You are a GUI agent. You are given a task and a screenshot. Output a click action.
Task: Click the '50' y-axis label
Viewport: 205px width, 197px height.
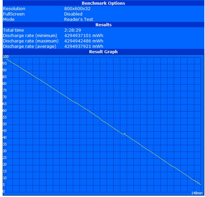[x=5, y=124]
